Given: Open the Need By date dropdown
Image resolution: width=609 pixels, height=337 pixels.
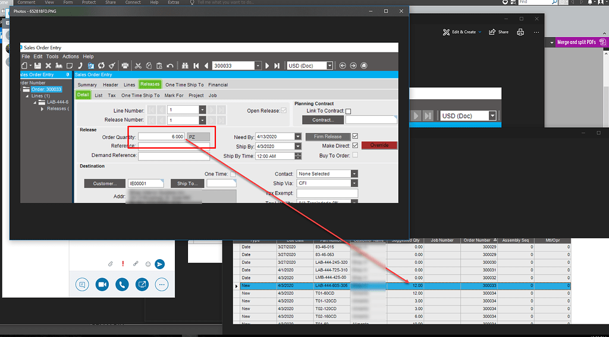Looking at the screenshot, I should [298, 137].
